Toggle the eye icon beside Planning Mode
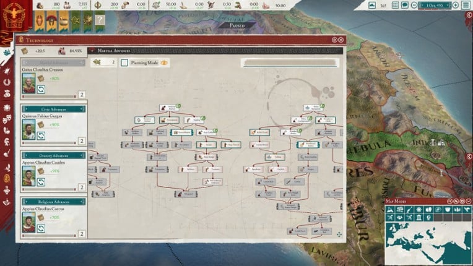The image size is (473, 266). click(x=165, y=62)
